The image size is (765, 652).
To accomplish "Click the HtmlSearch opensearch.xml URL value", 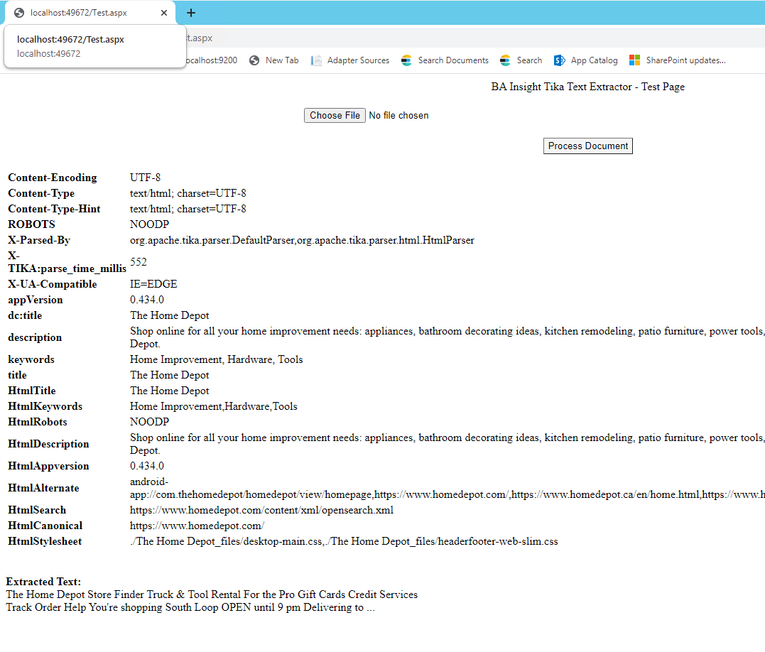I will click(x=261, y=510).
